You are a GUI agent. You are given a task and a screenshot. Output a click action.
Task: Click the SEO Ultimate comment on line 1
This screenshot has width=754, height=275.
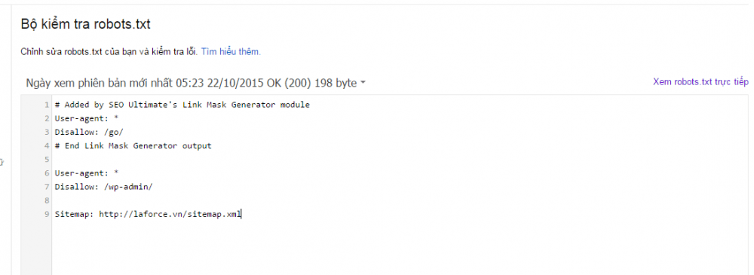[x=182, y=105]
